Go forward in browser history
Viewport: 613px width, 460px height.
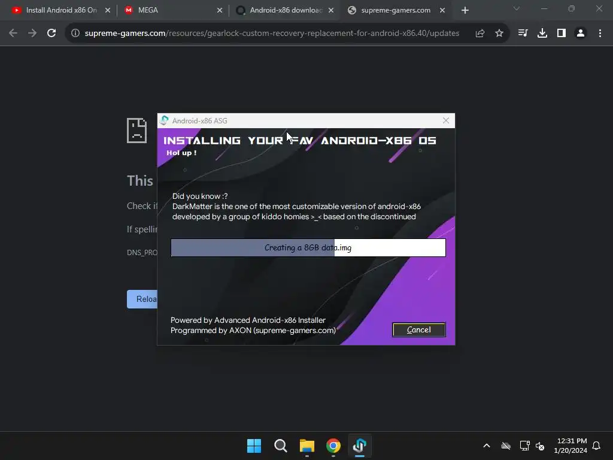[32, 34]
